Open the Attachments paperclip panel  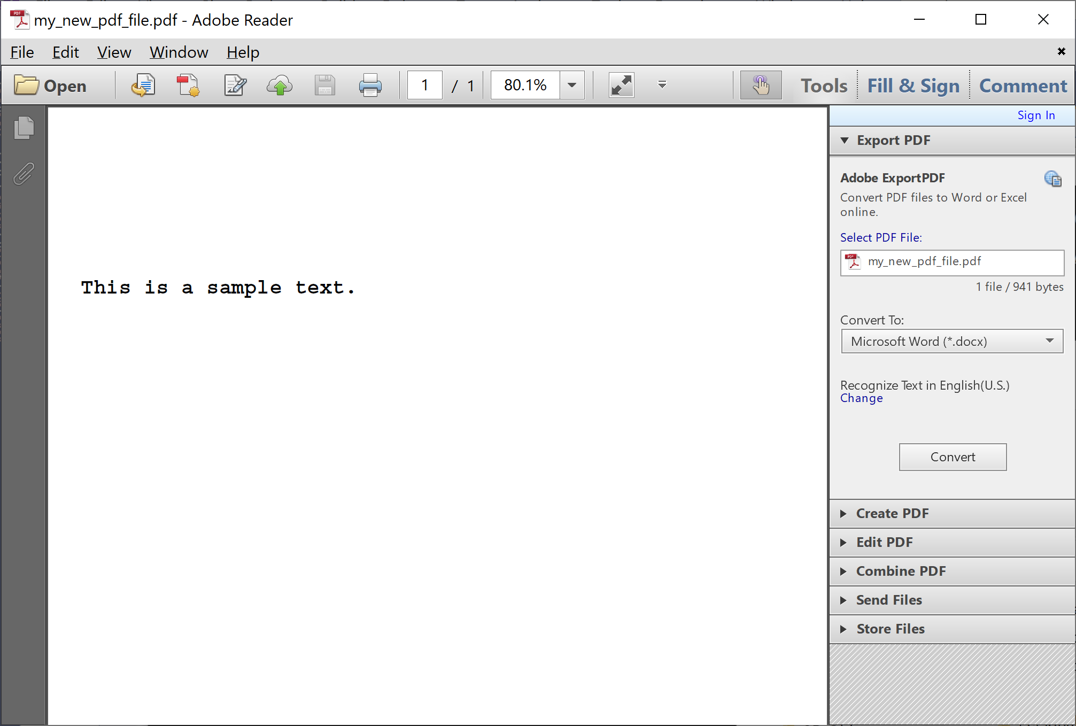[24, 174]
